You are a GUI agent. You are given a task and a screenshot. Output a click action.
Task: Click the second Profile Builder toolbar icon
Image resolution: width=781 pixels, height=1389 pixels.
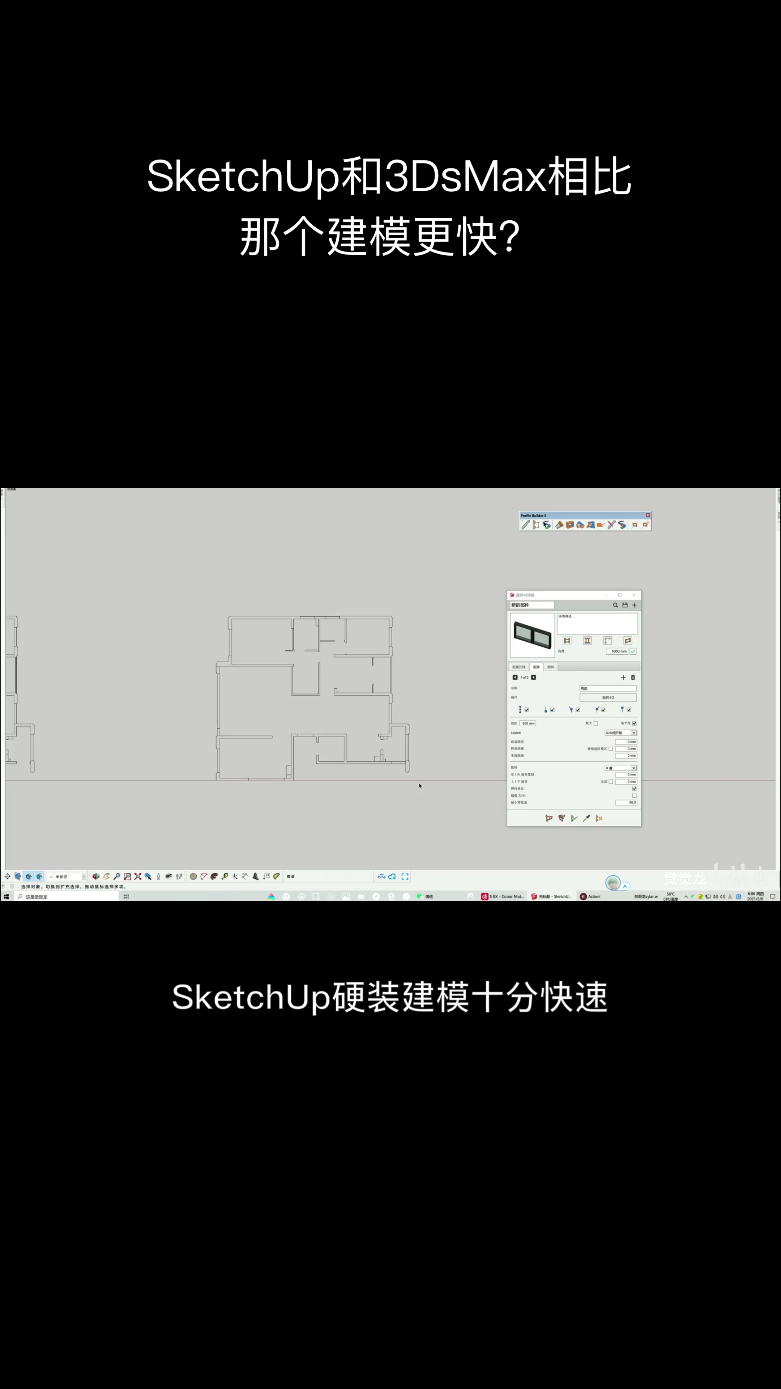(x=536, y=524)
